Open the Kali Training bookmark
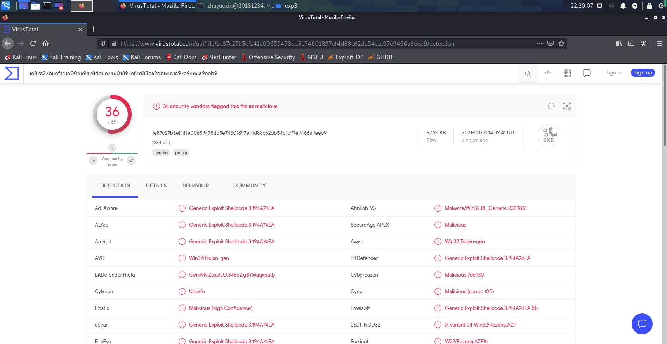 (61, 57)
